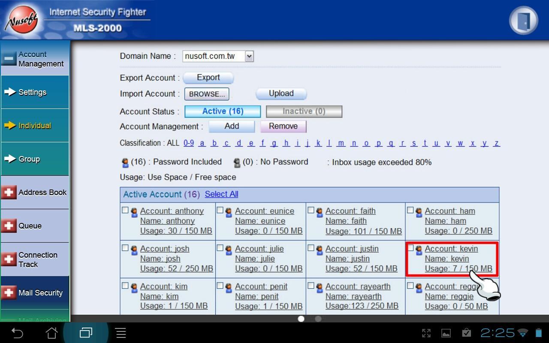Go to second page dot
This screenshot has height=343, width=549.
coord(318,319)
